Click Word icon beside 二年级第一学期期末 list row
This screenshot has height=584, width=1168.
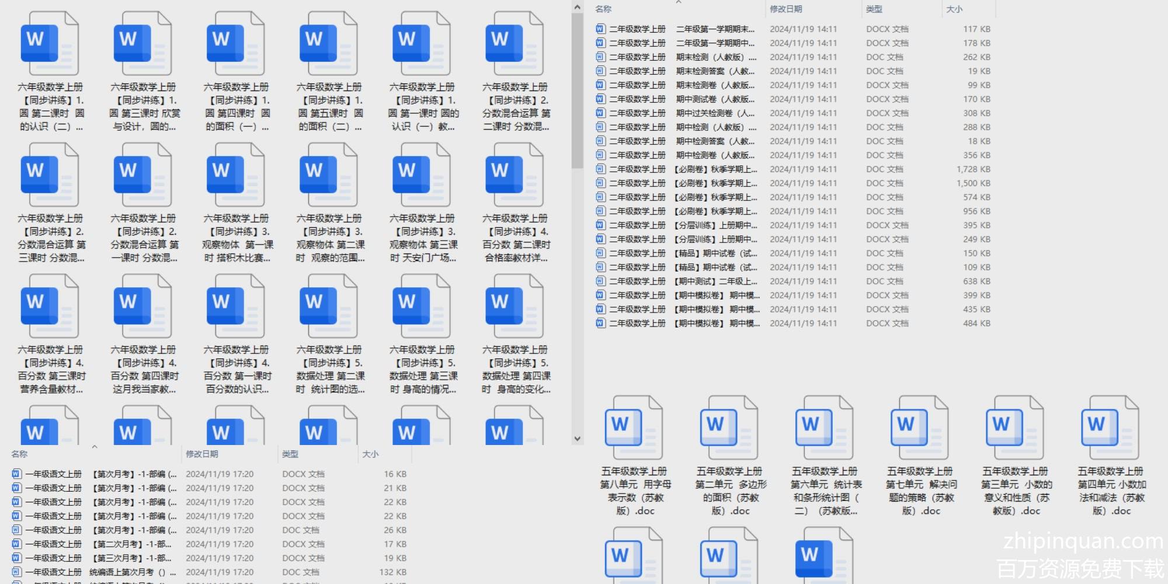tap(600, 29)
